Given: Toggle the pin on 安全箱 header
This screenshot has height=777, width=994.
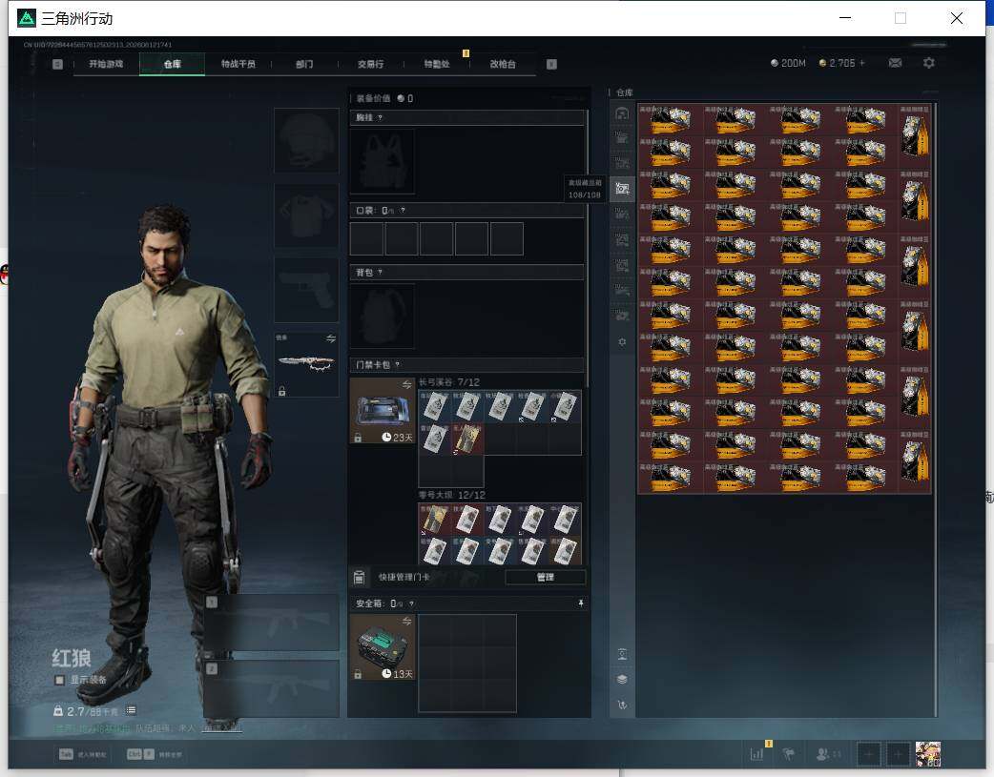Looking at the screenshot, I should point(581,603).
